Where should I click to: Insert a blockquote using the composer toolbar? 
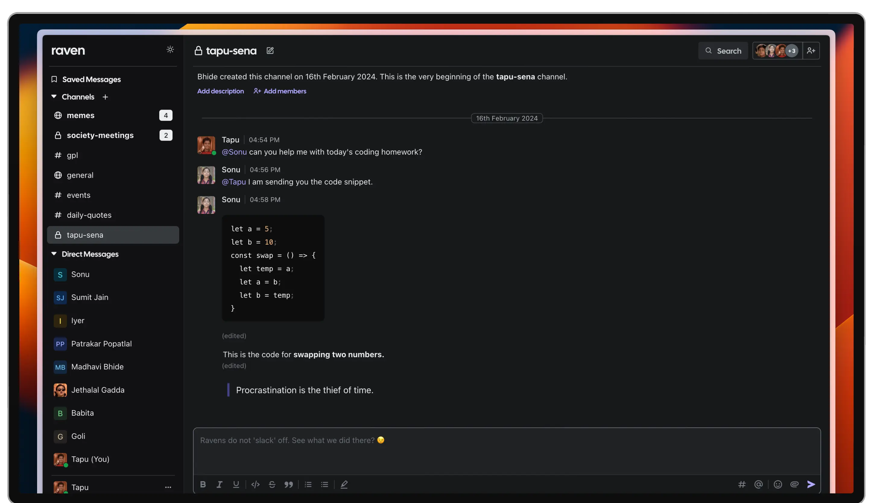[x=289, y=484]
